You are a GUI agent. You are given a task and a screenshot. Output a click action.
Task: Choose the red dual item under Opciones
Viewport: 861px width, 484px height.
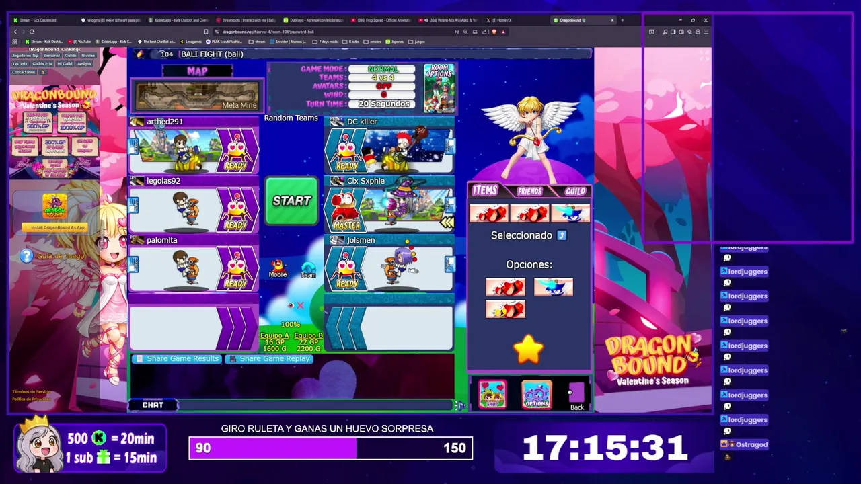[x=505, y=287]
